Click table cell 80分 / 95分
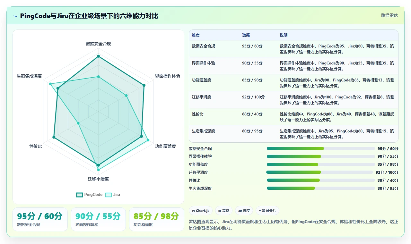The image size is (411, 244). (x=252, y=131)
